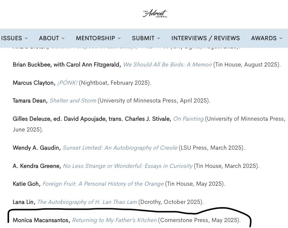Image resolution: width=288 pixels, height=228 pixels.
Task: Expand the Issues menu chevron
Action: 26,38
